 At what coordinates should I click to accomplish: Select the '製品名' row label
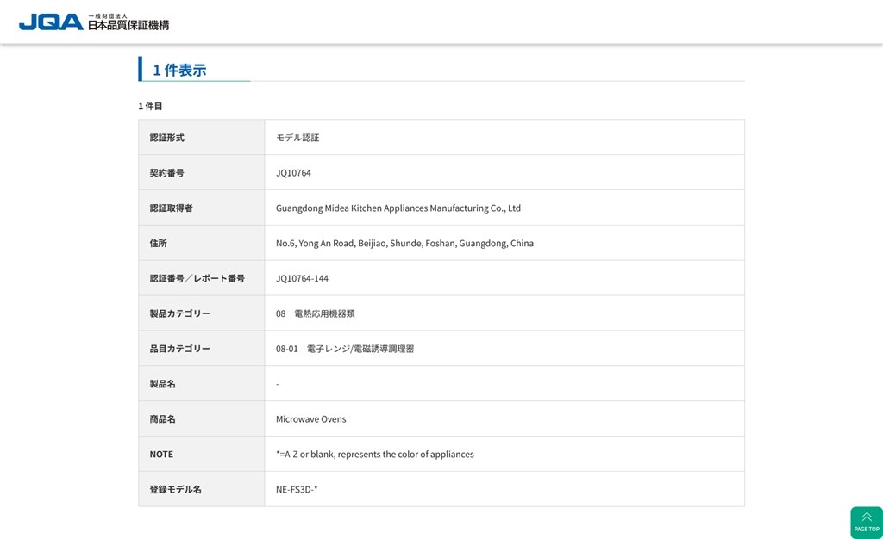coord(162,384)
